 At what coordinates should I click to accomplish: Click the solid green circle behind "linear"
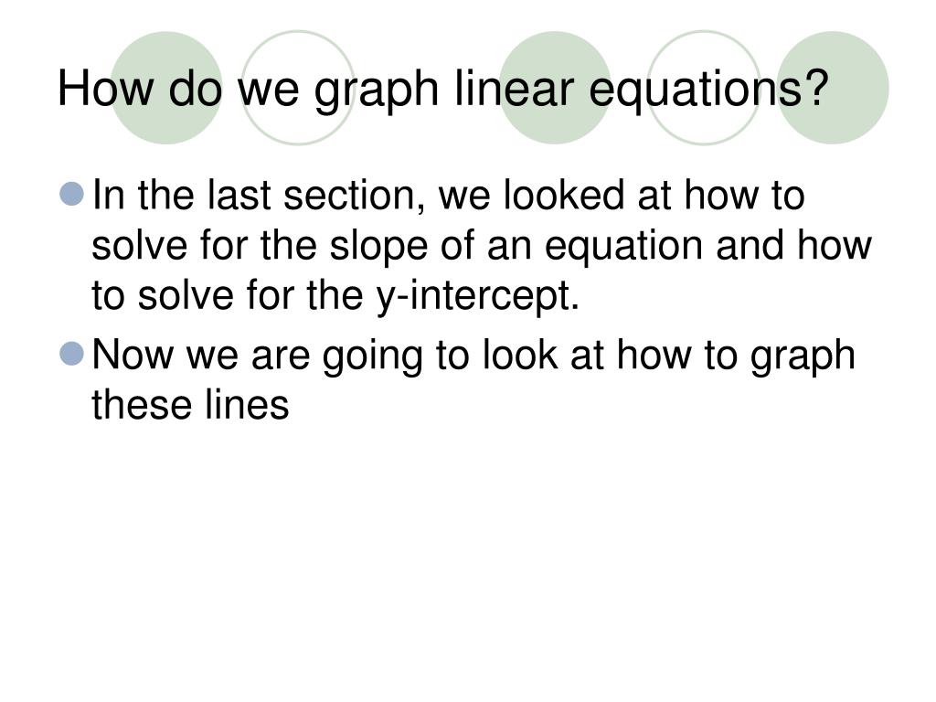tap(555, 88)
